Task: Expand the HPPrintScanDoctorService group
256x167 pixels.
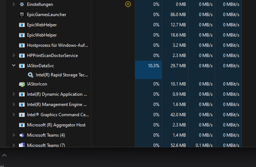Action: [x=14, y=56]
